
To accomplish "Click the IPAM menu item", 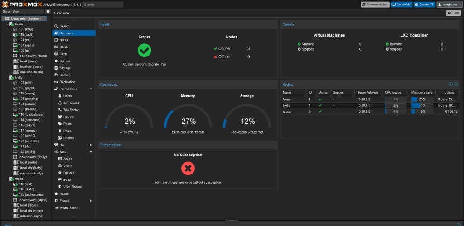I will pyautogui.click(x=74, y=180).
